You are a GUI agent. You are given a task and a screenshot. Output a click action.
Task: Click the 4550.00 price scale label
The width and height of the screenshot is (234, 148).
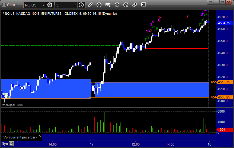pyautogui.click(x=224, y=41)
